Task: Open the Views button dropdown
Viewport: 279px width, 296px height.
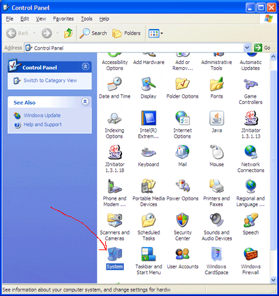Action: click(161, 33)
